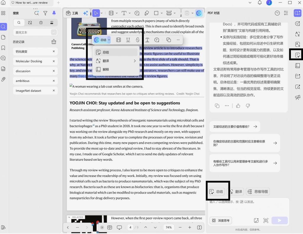Click the 思维导图 mind map button
This screenshot has width=303, height=234.
point(258,191)
